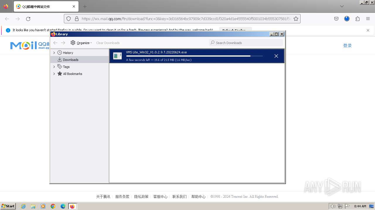Click Firefox taskbar button
This screenshot has height=210, width=375.
point(72,206)
